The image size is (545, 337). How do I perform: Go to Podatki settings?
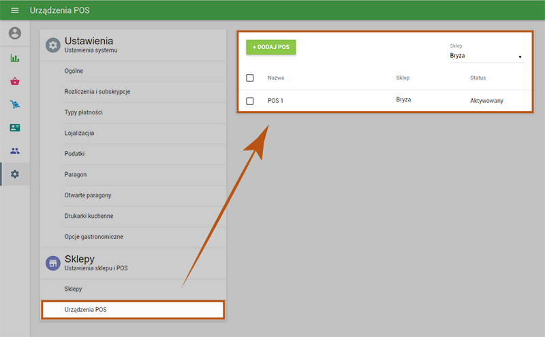click(75, 154)
